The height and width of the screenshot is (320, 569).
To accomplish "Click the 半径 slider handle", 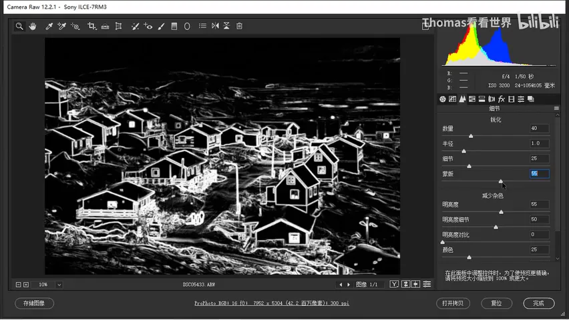I will (463, 151).
